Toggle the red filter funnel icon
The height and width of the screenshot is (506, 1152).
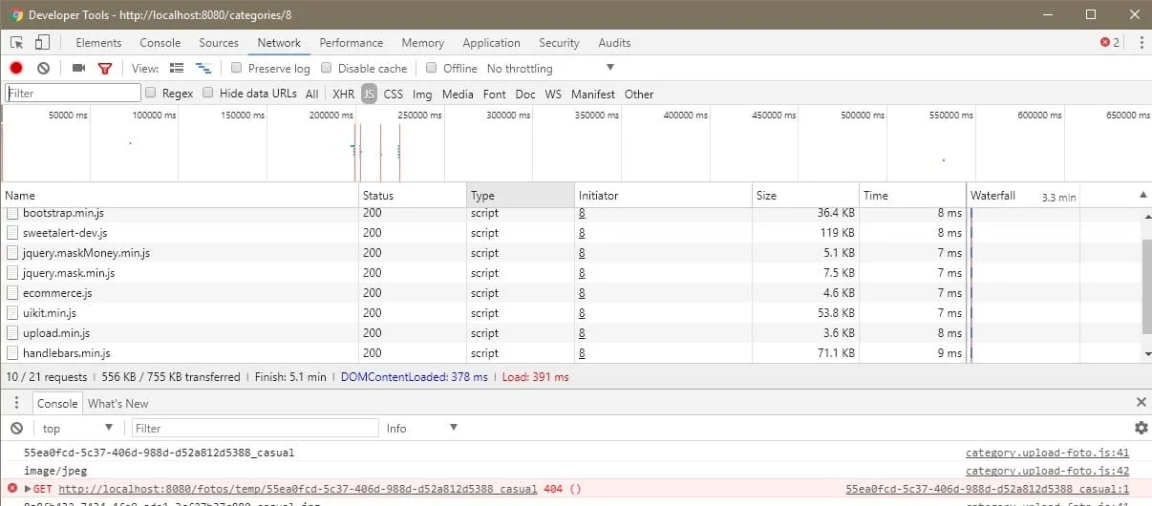pos(105,69)
